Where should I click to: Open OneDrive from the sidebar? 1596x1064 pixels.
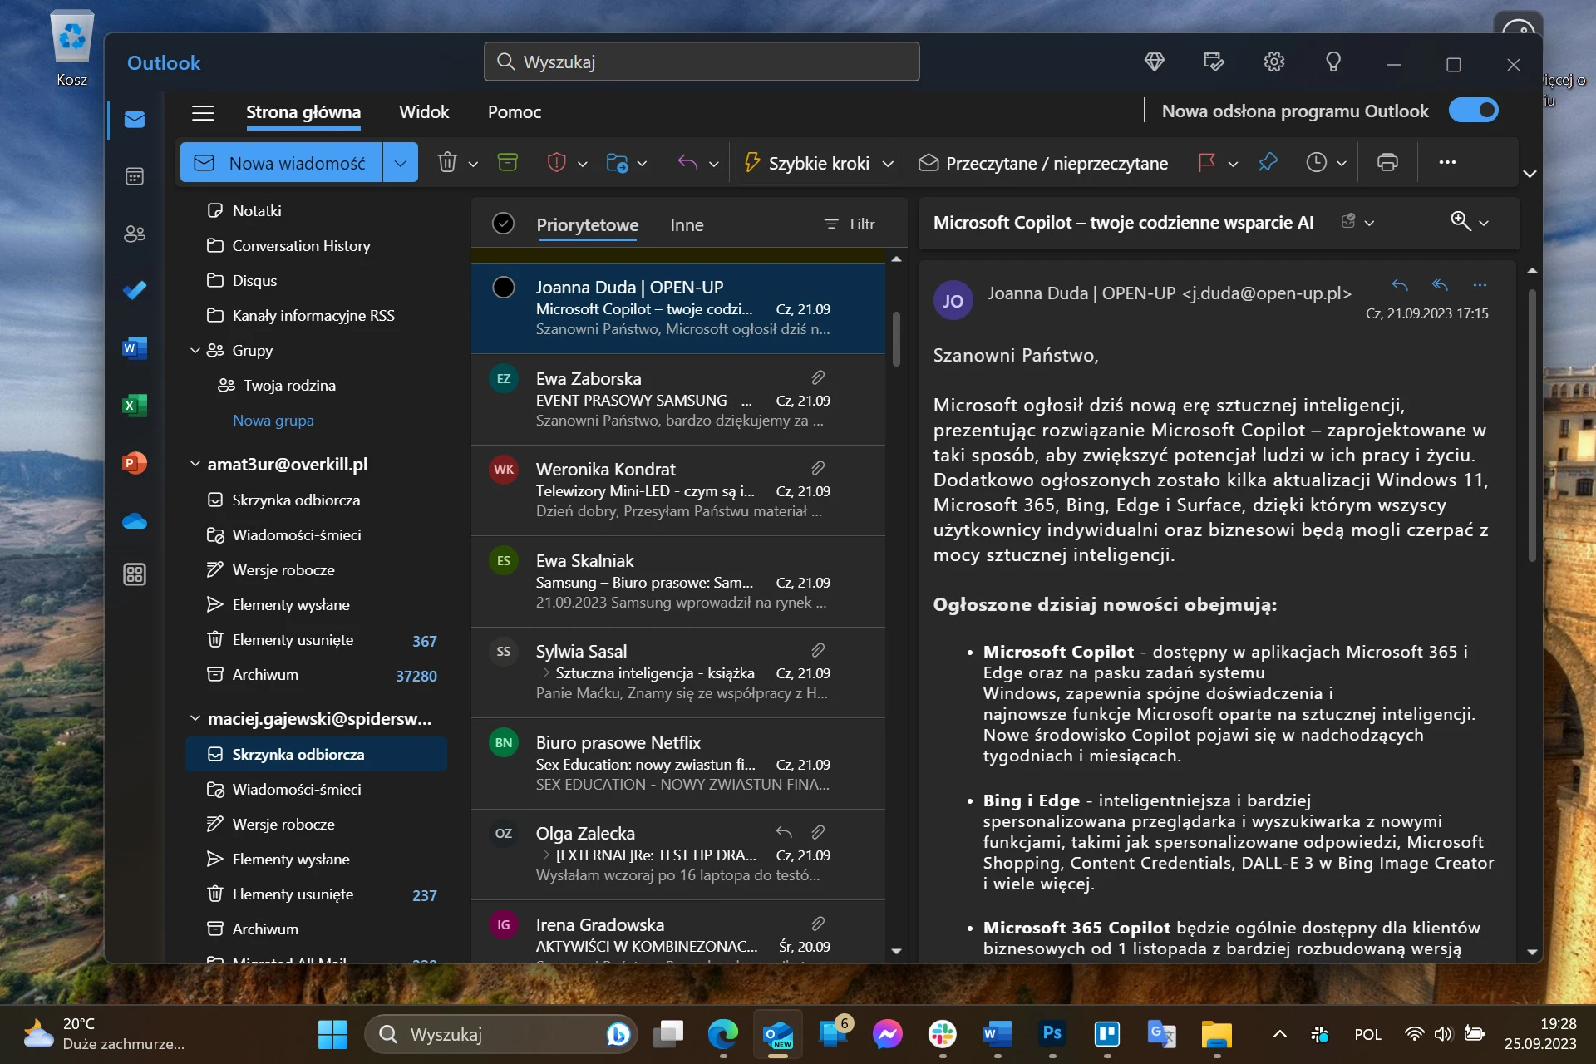point(135,520)
